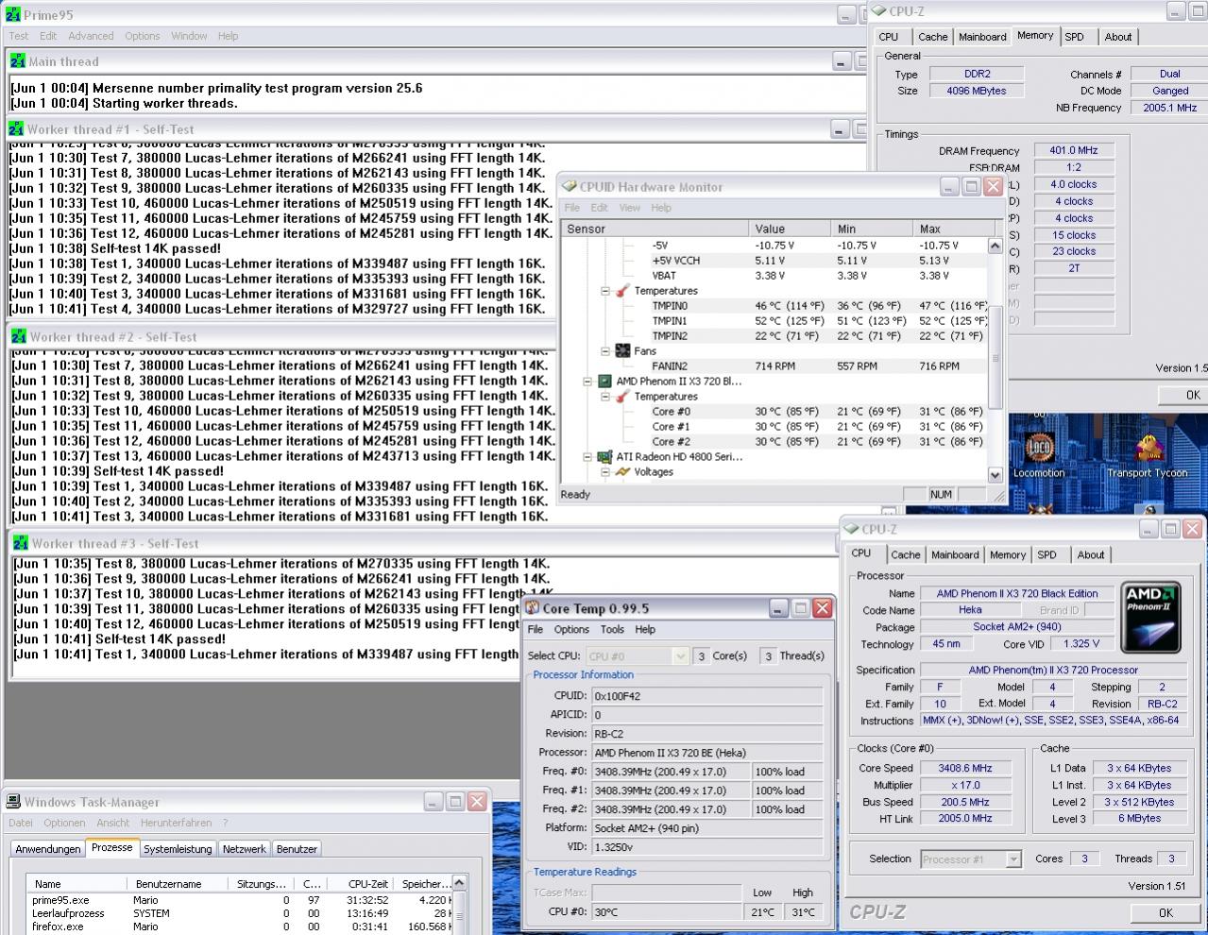Select the TMPIN1 sensor row
Viewport: 1208px width, 935px height.
point(774,320)
